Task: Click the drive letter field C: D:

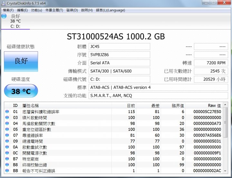Action: point(119,79)
